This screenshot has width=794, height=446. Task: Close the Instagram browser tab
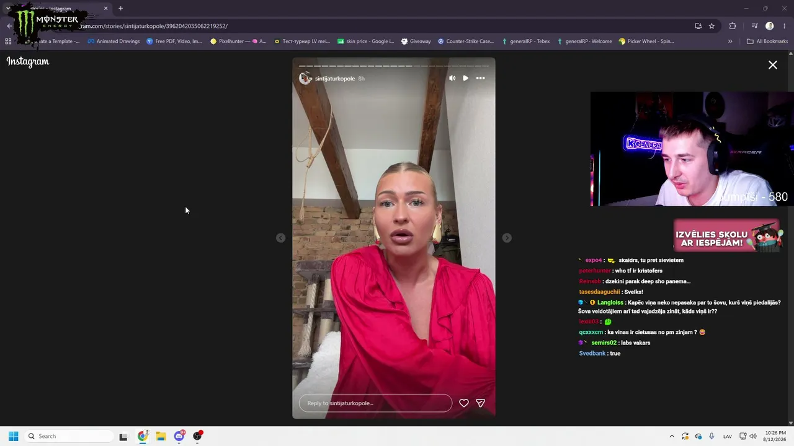point(106,9)
